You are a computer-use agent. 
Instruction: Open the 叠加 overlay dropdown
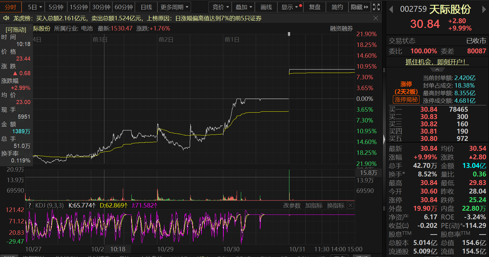coord(244,7)
